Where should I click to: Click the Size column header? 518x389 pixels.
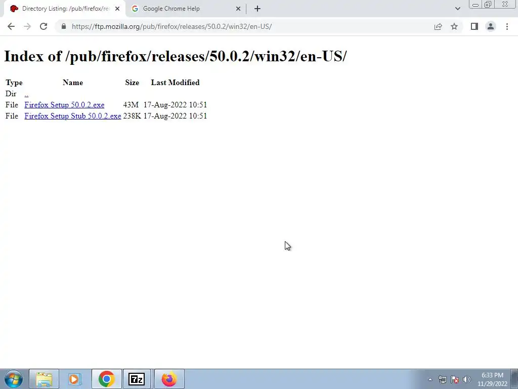point(132,83)
